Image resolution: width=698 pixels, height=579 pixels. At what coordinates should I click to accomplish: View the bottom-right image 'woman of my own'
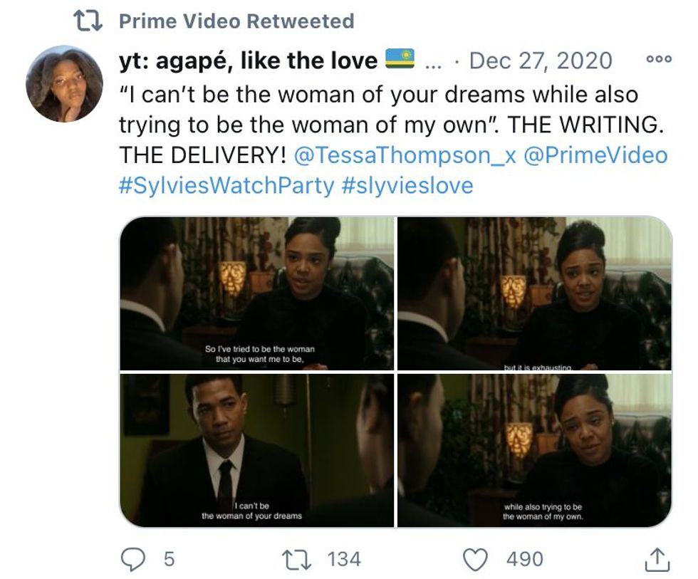tap(534, 450)
